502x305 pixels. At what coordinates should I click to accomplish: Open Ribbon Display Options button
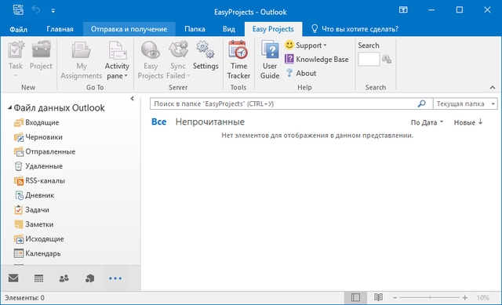click(403, 10)
